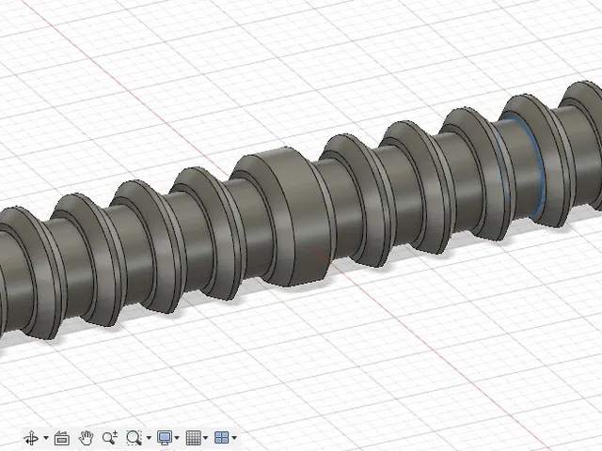
Task: Select the Orbit navigation tool
Action: 31,438
